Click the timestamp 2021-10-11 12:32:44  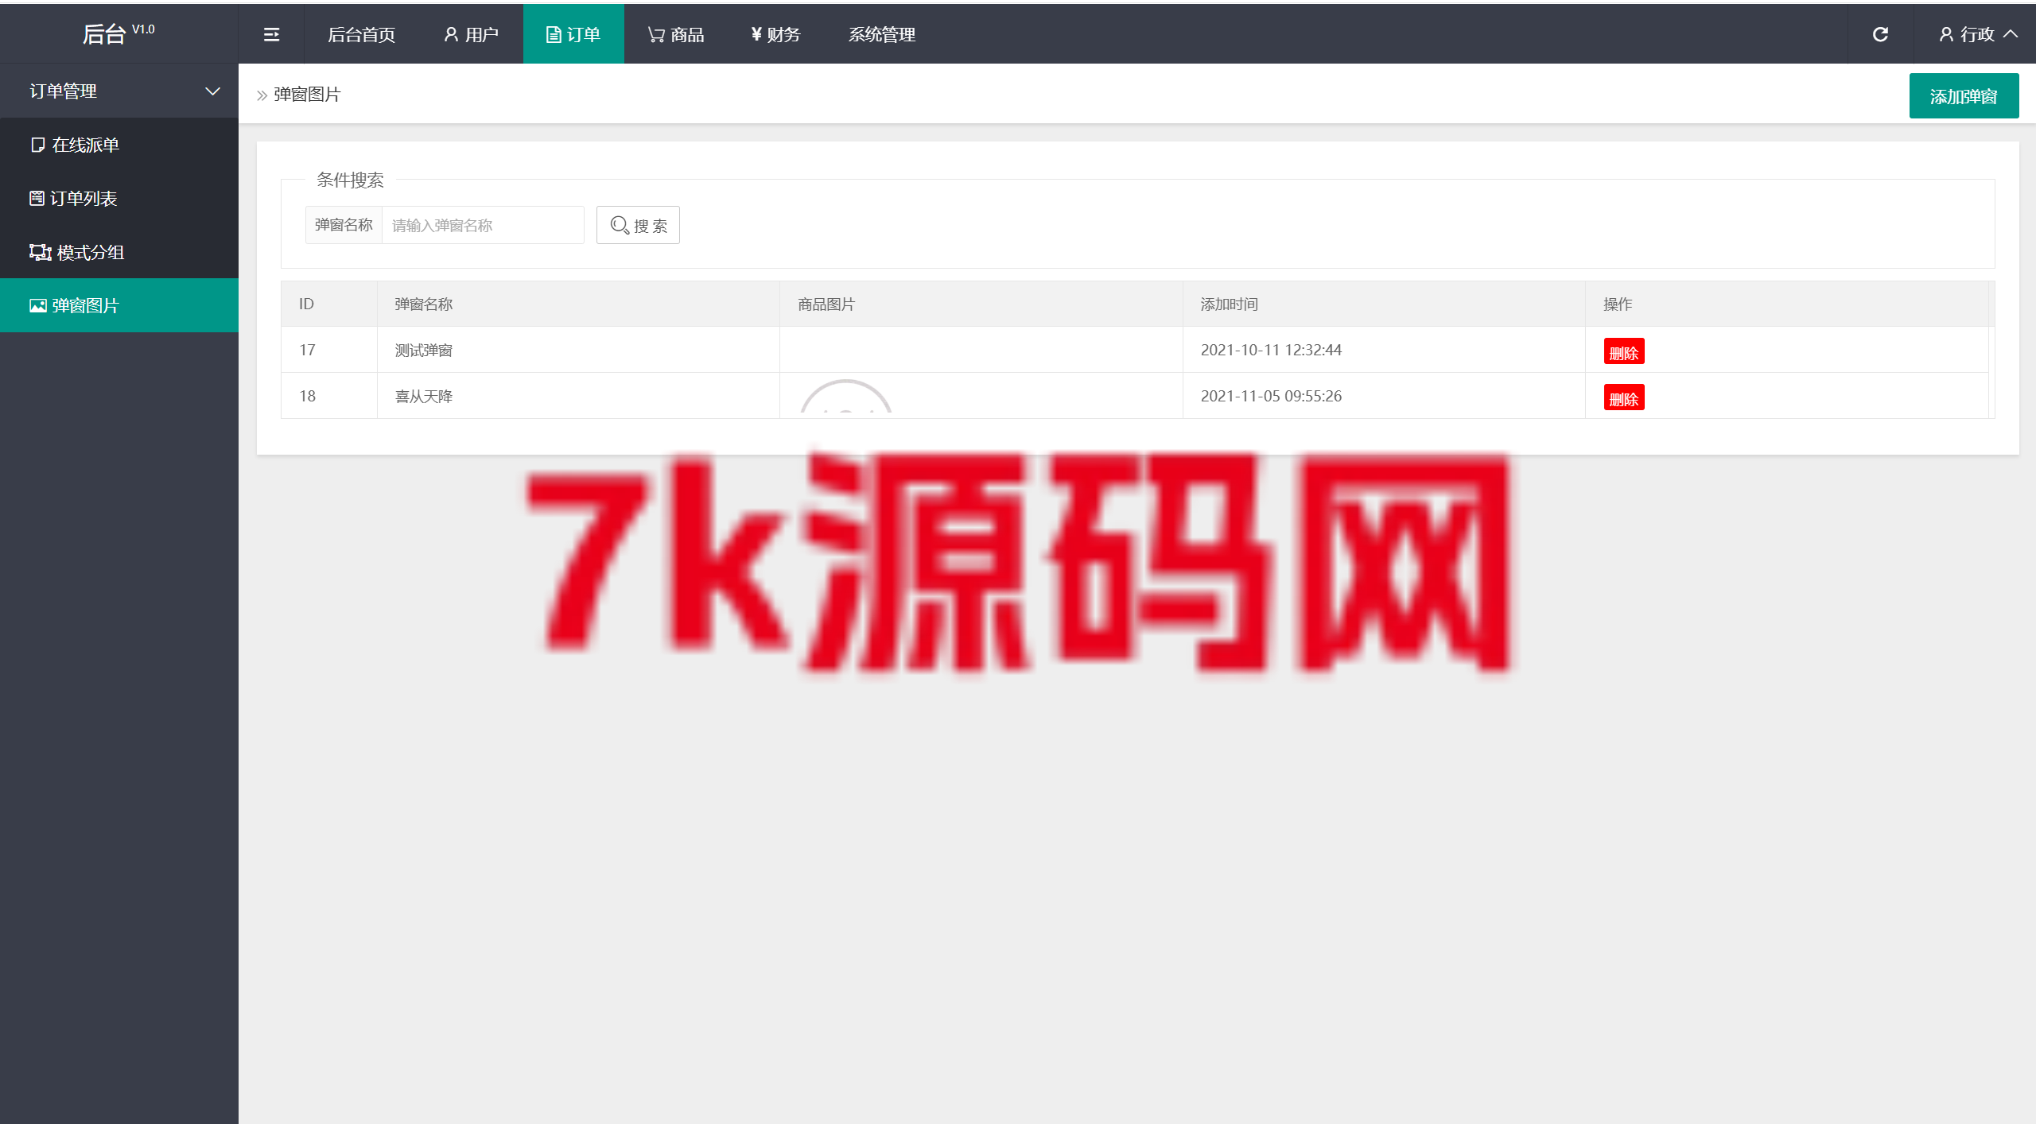click(x=1271, y=350)
